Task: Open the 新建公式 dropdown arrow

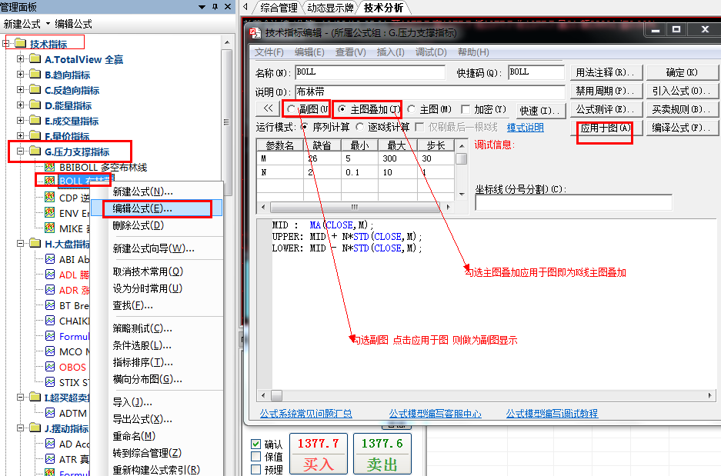Action: pyautogui.click(x=48, y=23)
